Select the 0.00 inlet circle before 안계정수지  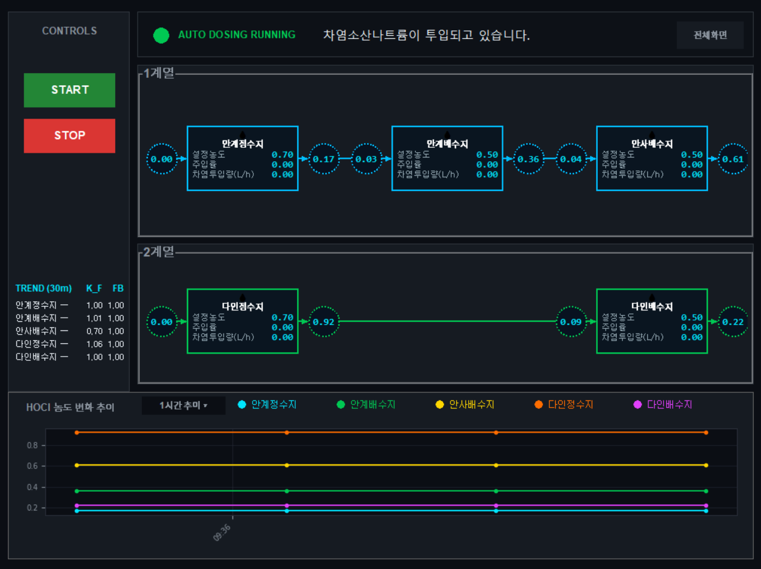click(161, 159)
